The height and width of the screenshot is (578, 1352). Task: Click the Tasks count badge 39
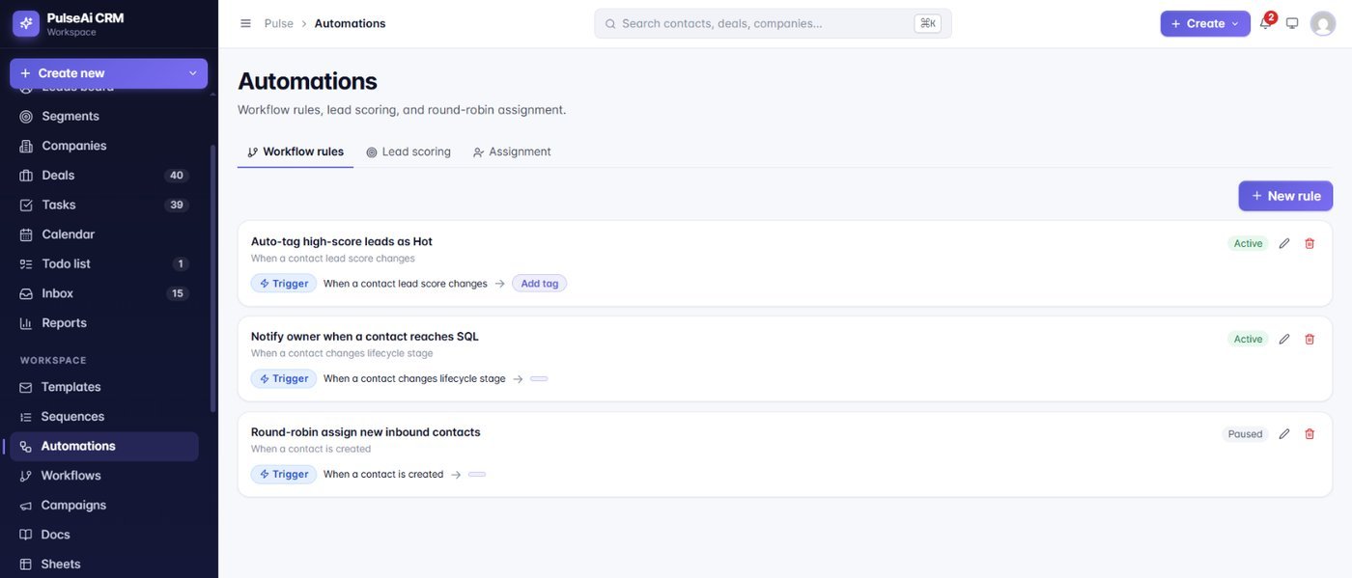tap(176, 205)
